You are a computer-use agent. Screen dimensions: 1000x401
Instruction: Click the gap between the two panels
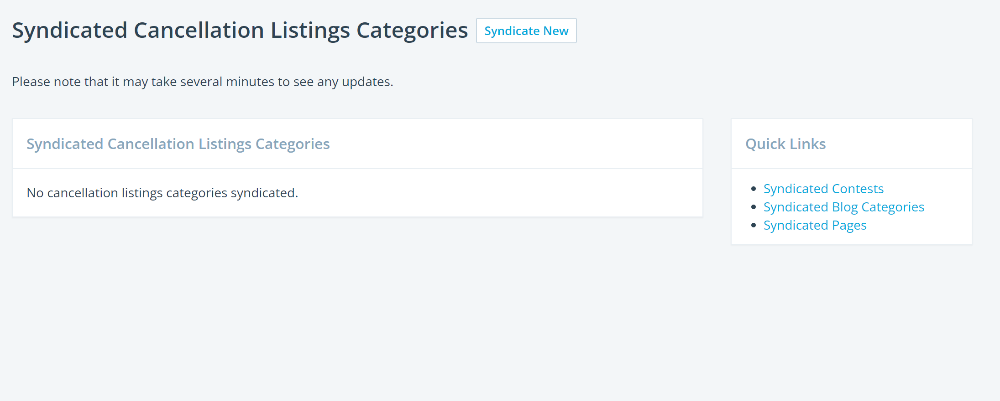[x=717, y=182]
